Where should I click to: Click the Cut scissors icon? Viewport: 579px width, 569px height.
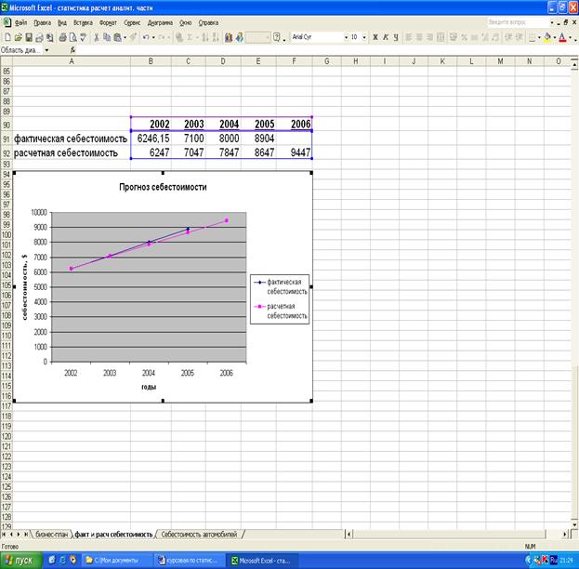tap(96, 37)
